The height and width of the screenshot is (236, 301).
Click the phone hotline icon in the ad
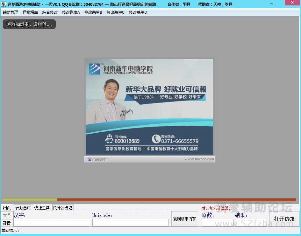[156, 139]
